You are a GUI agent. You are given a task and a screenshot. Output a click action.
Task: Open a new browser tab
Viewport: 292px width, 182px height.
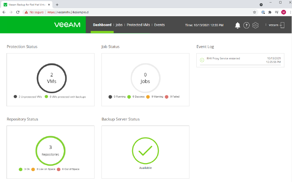click(x=57, y=5)
